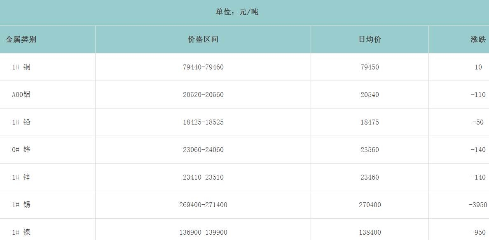Click the 1# 镍 metal name cell

(x=21, y=232)
